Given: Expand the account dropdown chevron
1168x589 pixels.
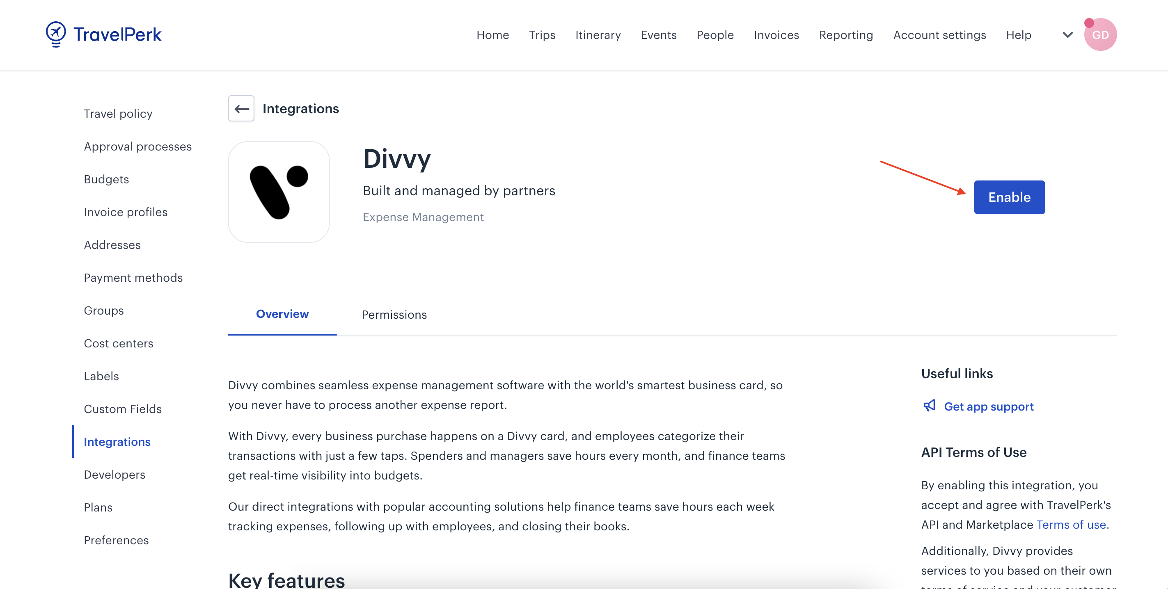Looking at the screenshot, I should (x=1068, y=35).
